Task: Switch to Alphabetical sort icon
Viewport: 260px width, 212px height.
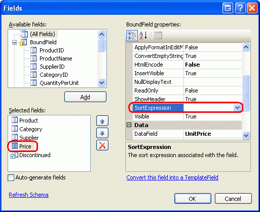Action: coord(143,36)
